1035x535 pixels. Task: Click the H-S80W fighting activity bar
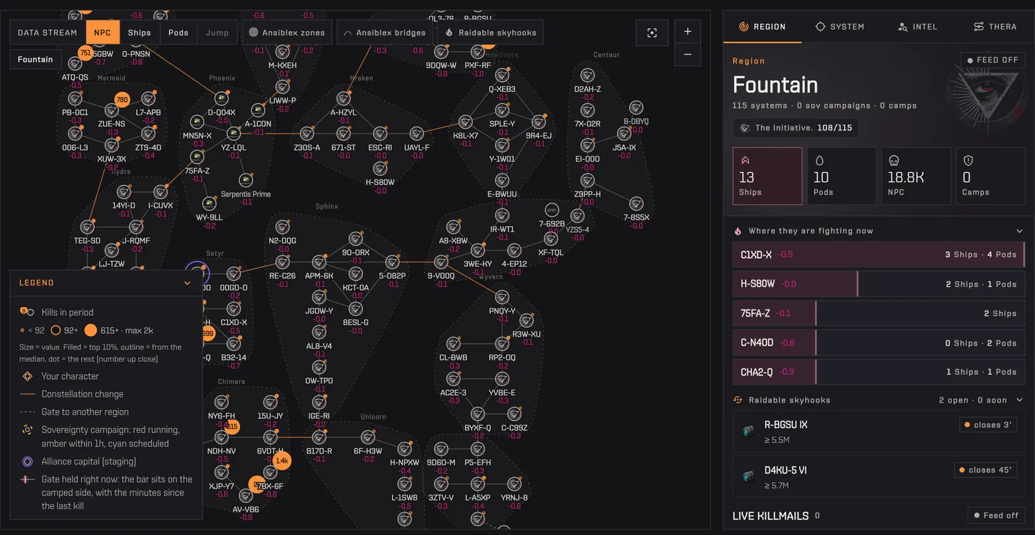[878, 284]
